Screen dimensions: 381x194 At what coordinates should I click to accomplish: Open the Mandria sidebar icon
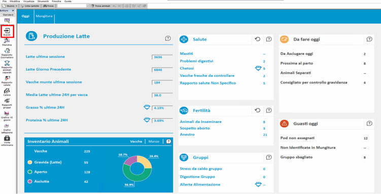[x=7, y=42]
